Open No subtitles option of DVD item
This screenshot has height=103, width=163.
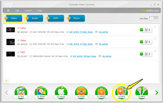[x=107, y=56]
